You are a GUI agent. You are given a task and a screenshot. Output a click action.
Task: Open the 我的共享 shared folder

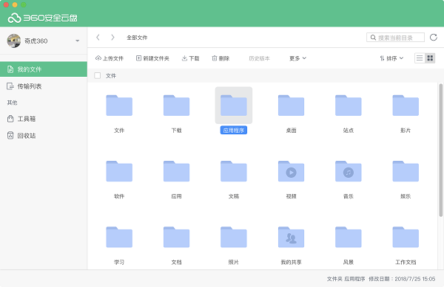[x=291, y=237]
